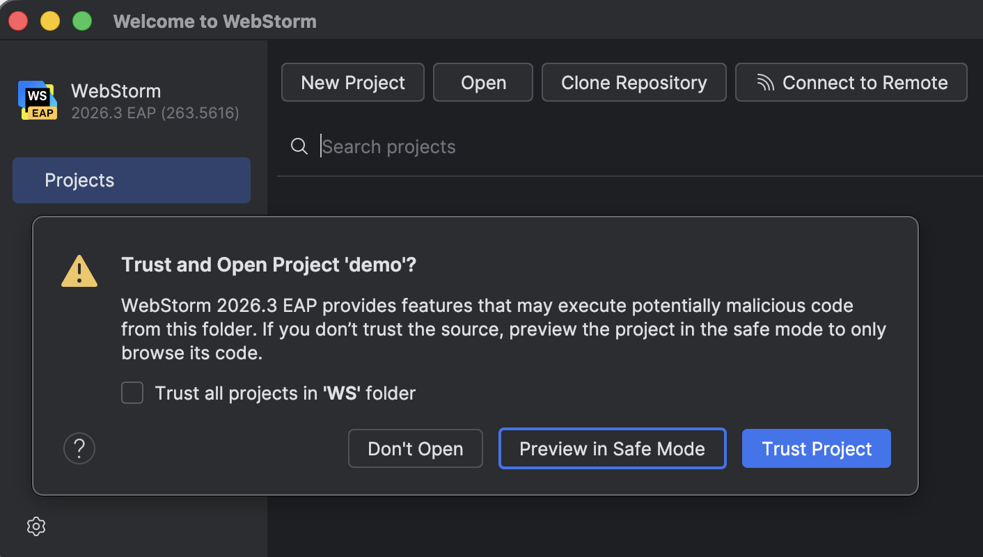
Task: Click the WebStorm EAP logo icon
Action: point(38,101)
